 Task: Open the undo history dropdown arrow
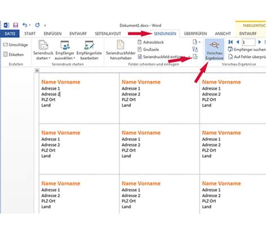point(30,25)
